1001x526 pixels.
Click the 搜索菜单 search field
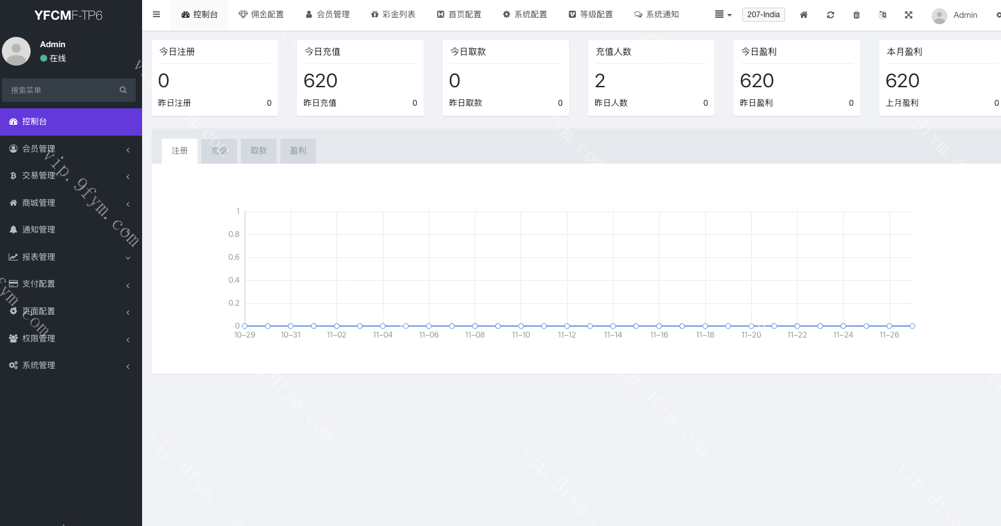tap(61, 90)
